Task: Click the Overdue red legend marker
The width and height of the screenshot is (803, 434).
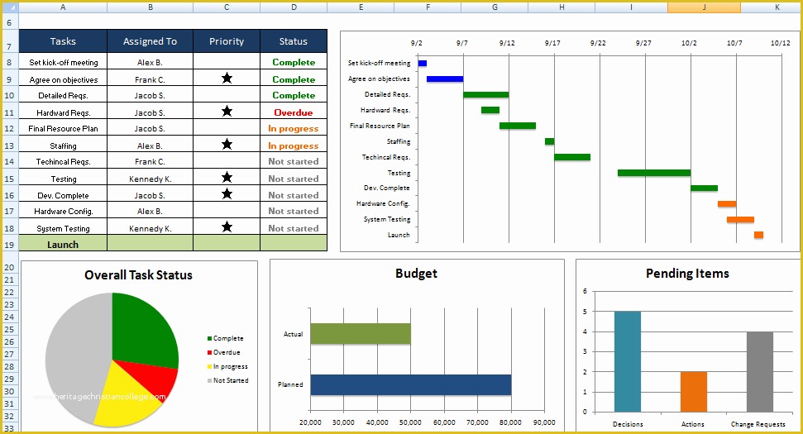Action: (x=209, y=353)
